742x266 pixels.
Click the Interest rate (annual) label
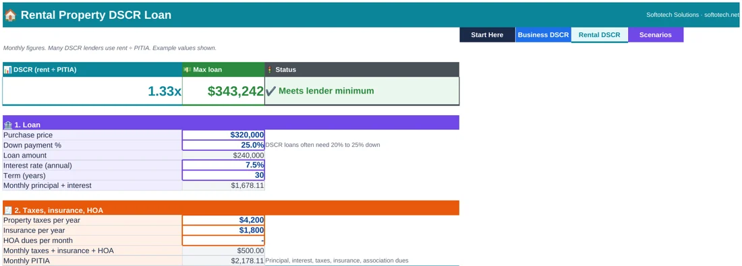[x=37, y=166]
